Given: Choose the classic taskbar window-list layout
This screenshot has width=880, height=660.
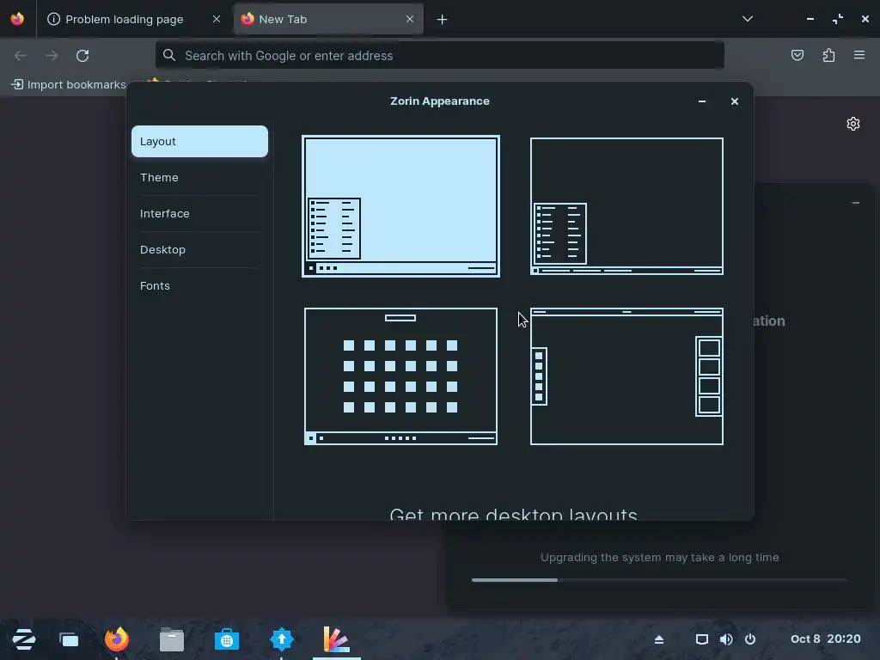Looking at the screenshot, I should 626,206.
